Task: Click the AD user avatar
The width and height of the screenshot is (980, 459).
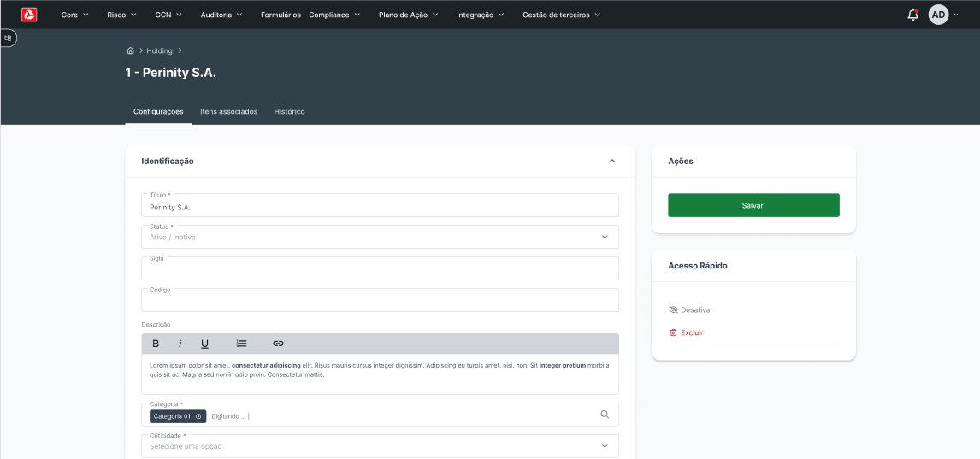Action: pos(938,15)
